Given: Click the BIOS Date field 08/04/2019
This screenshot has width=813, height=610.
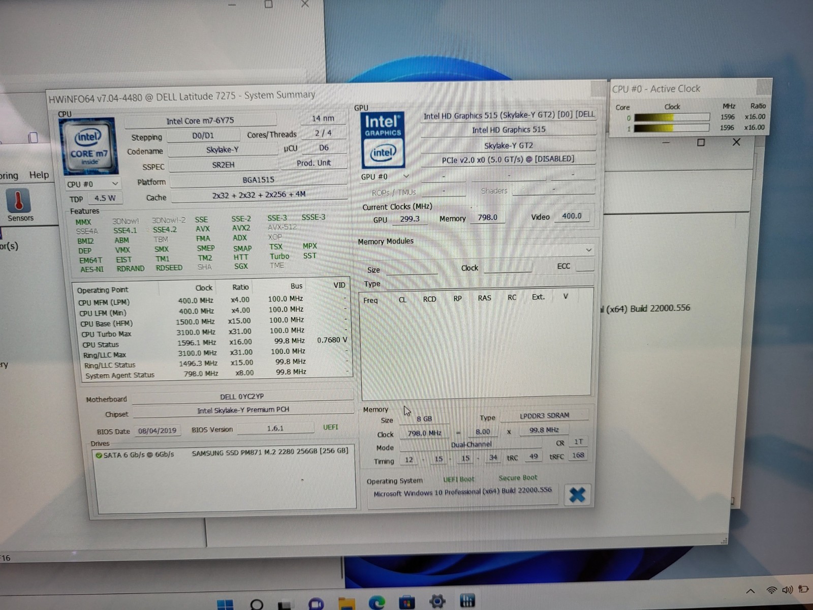Looking at the screenshot, I should click(157, 431).
